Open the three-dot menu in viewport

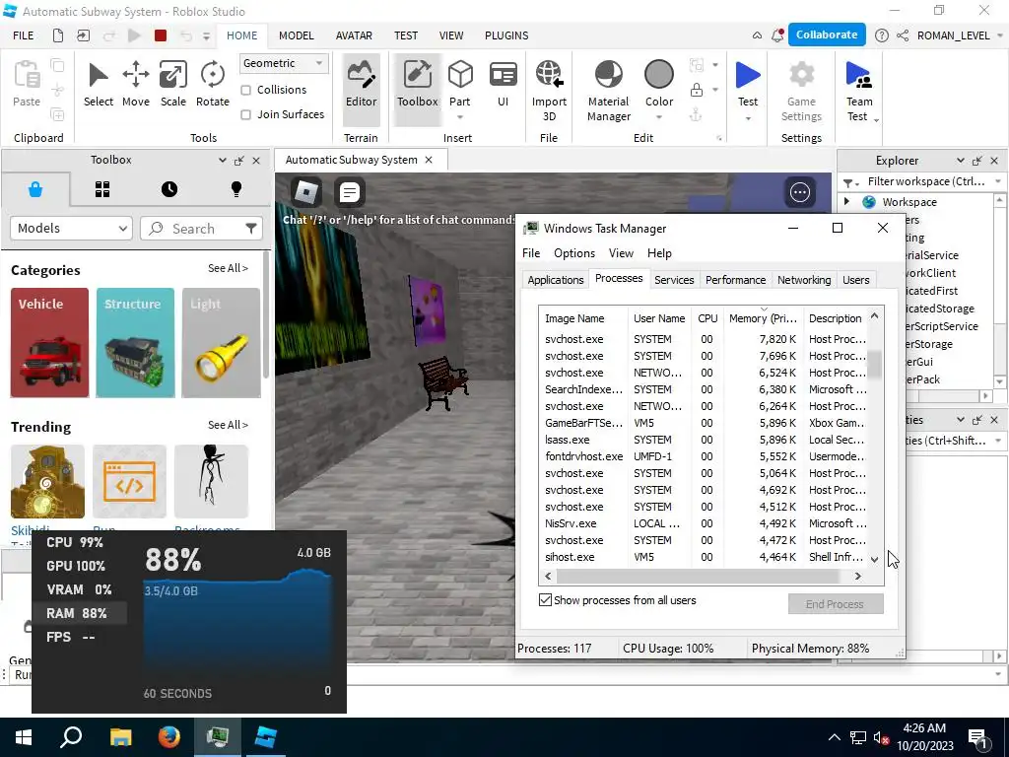pyautogui.click(x=799, y=192)
